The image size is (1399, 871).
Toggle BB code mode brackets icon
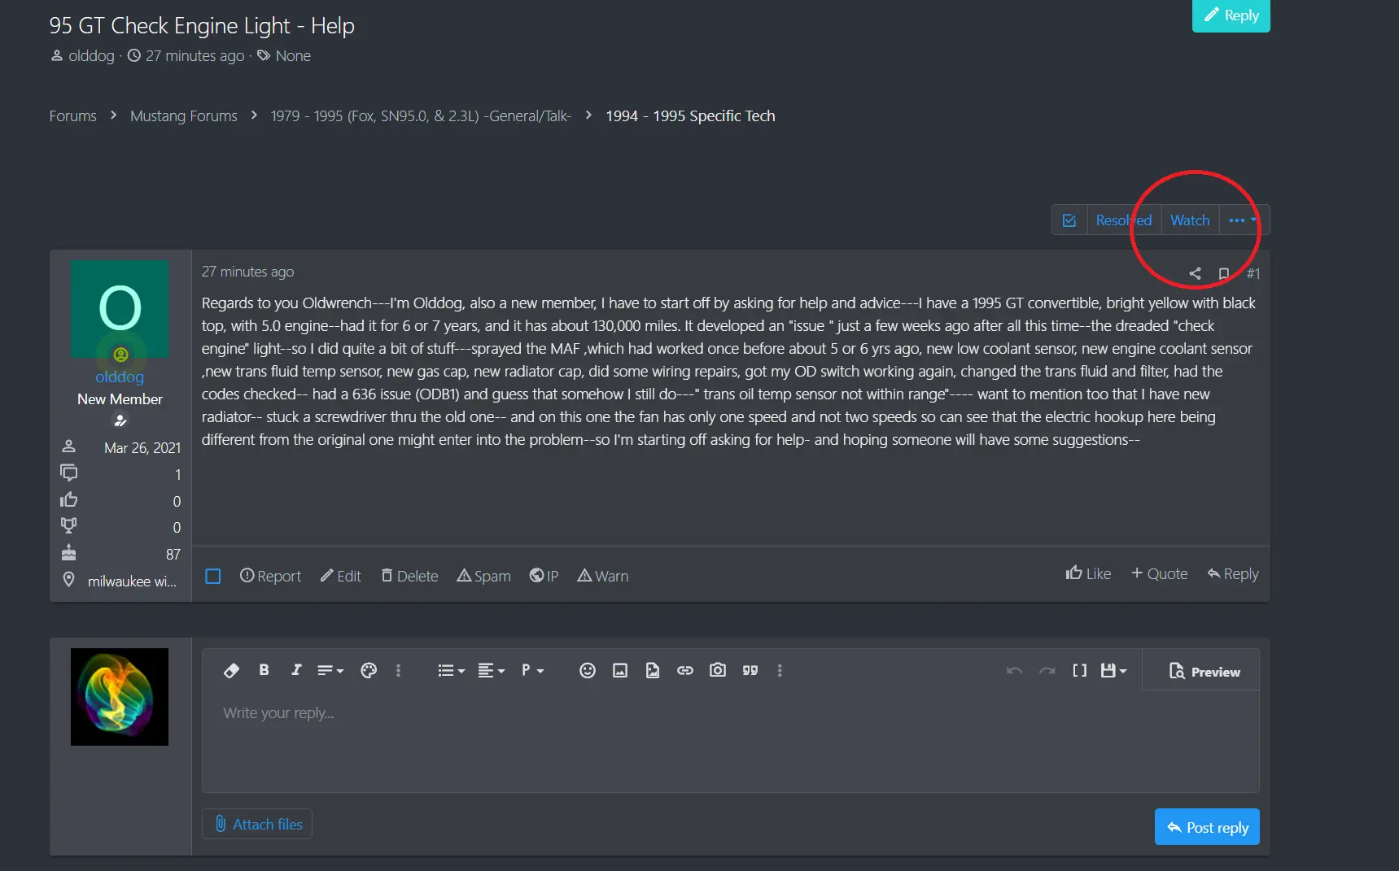(1080, 670)
